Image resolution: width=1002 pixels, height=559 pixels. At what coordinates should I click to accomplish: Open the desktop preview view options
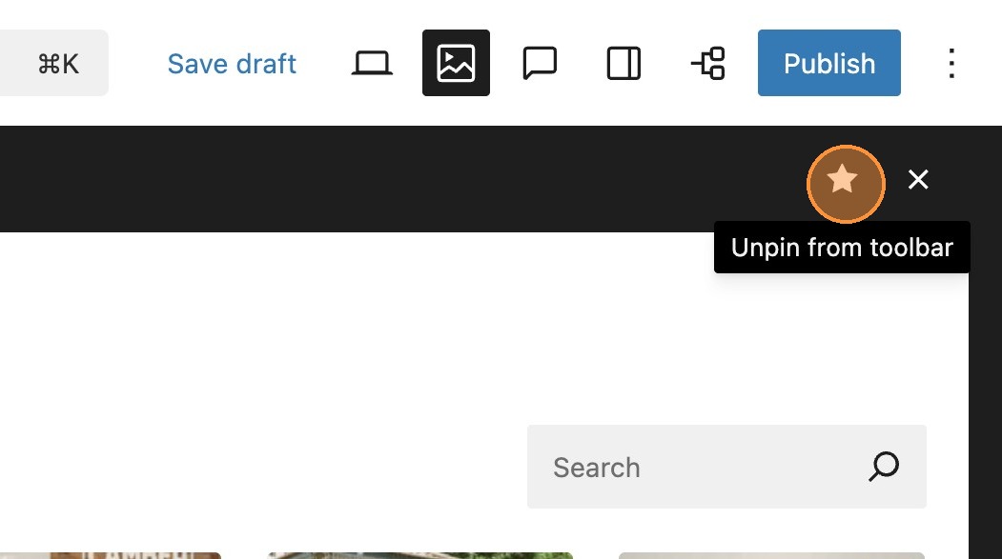point(372,64)
